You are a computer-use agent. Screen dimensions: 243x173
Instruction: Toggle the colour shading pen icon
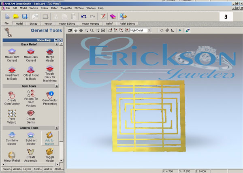[188, 30]
